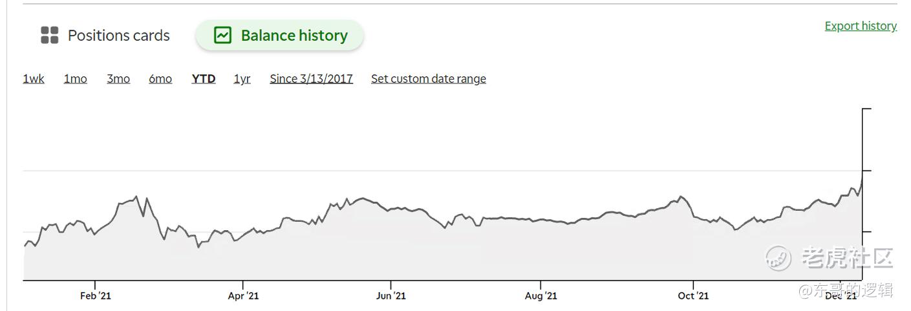This screenshot has height=311, width=911.
Task: Choose the 3mo time range
Action: (118, 79)
